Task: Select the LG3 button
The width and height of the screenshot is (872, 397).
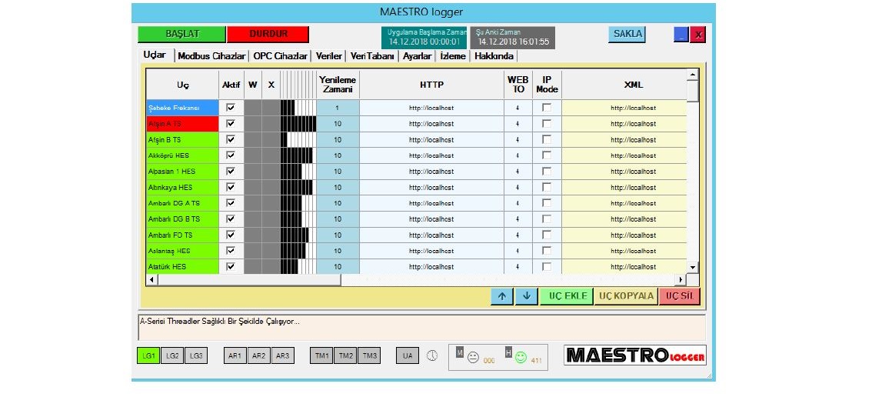Action: coord(196,355)
